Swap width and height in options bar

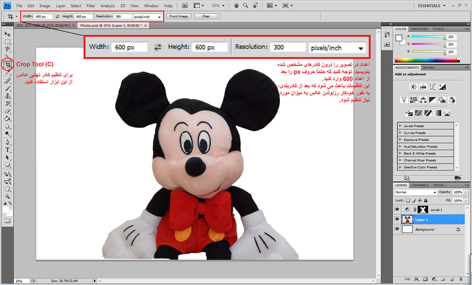(57, 17)
